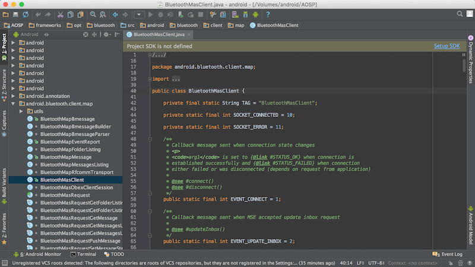Image resolution: width=475 pixels, height=267 pixels.
Task: Open the Android project view selector
Action: [30, 34]
